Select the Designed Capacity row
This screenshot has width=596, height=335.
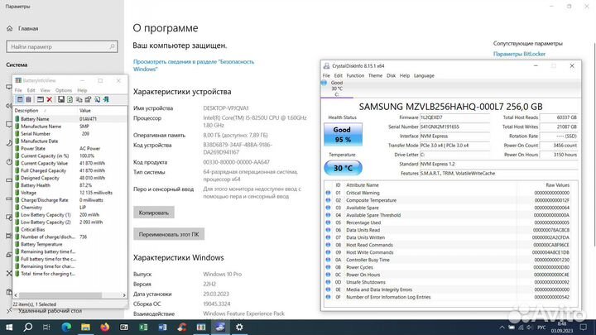point(70,178)
